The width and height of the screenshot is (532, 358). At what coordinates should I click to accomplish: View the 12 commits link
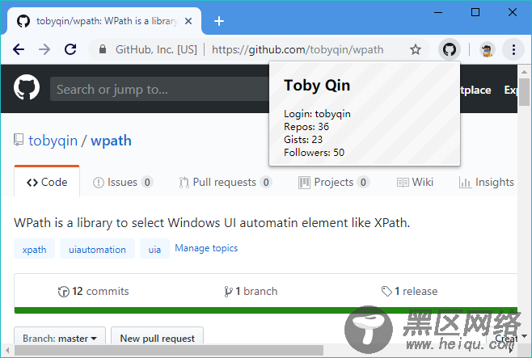point(94,291)
